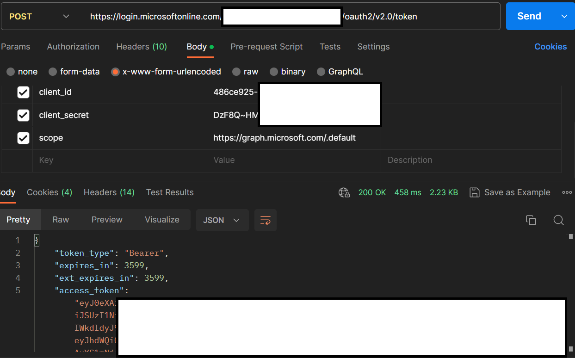Click Save as Example button

click(510, 192)
